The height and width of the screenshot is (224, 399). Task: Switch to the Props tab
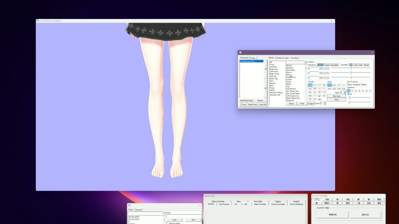click(x=253, y=58)
